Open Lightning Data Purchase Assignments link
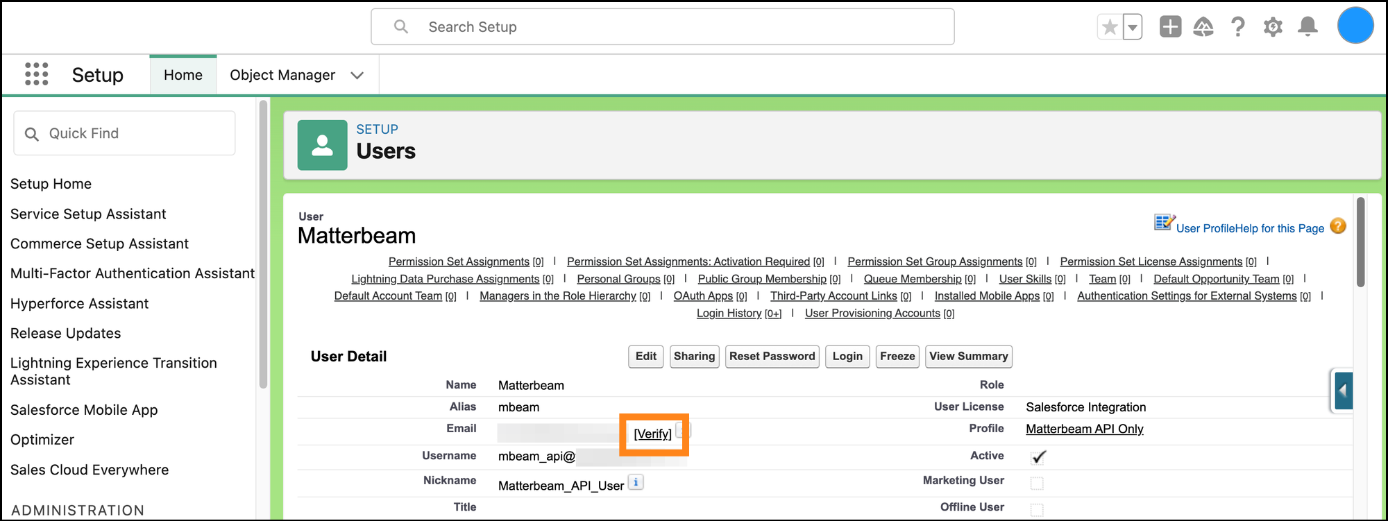Viewport: 1388px width, 521px height. tap(446, 279)
